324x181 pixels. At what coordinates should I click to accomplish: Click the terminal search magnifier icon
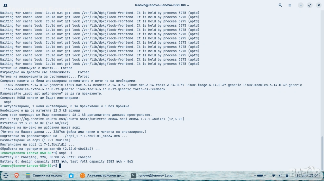click(x=280, y=5)
